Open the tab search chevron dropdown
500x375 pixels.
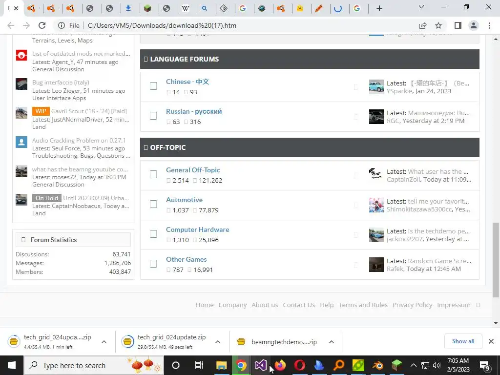coord(421,7)
